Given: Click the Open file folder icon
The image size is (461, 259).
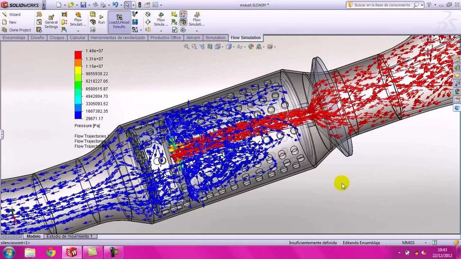Looking at the screenshot, I should point(71,5).
